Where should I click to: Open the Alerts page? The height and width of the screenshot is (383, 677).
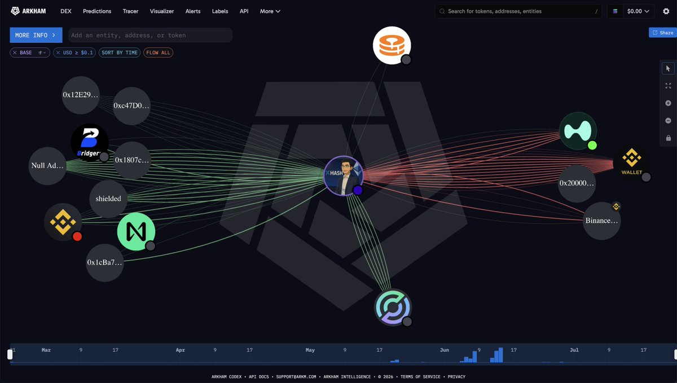[x=193, y=11]
